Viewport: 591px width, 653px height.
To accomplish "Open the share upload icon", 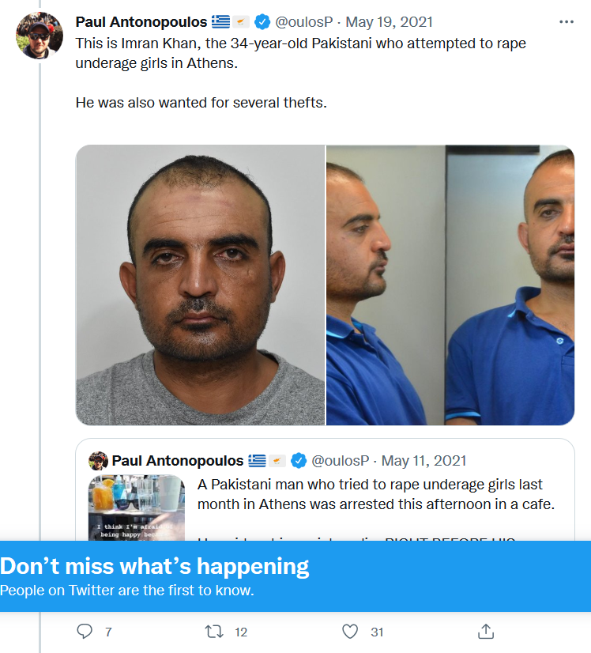I will (486, 632).
